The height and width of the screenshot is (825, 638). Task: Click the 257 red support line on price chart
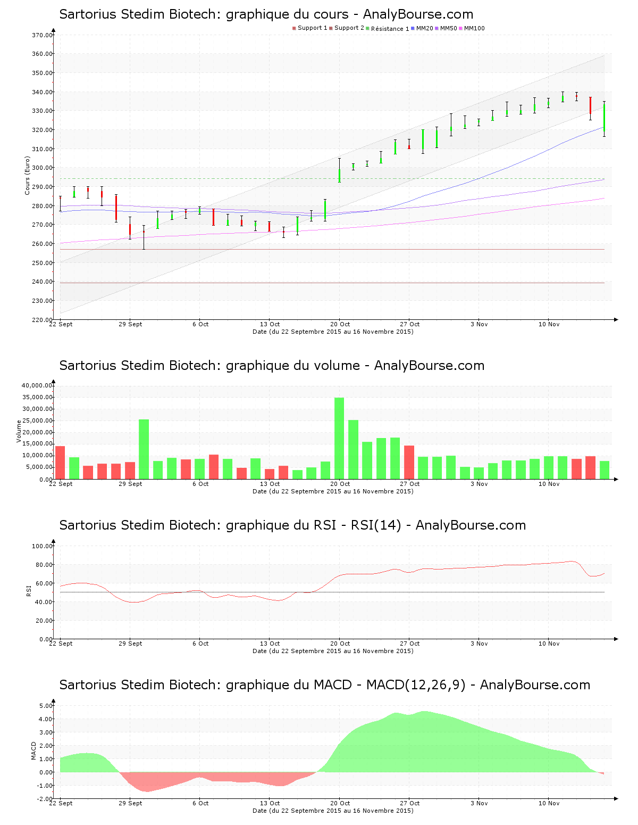pos(332,249)
